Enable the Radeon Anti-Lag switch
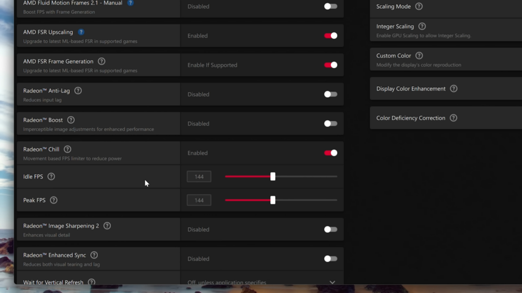This screenshot has width=522, height=293. (330, 94)
